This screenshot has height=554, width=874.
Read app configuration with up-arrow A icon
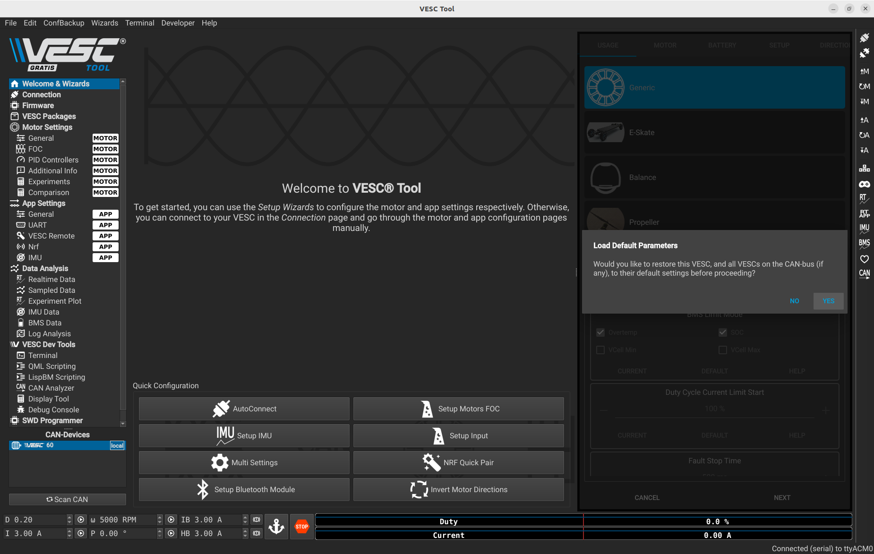point(865,120)
